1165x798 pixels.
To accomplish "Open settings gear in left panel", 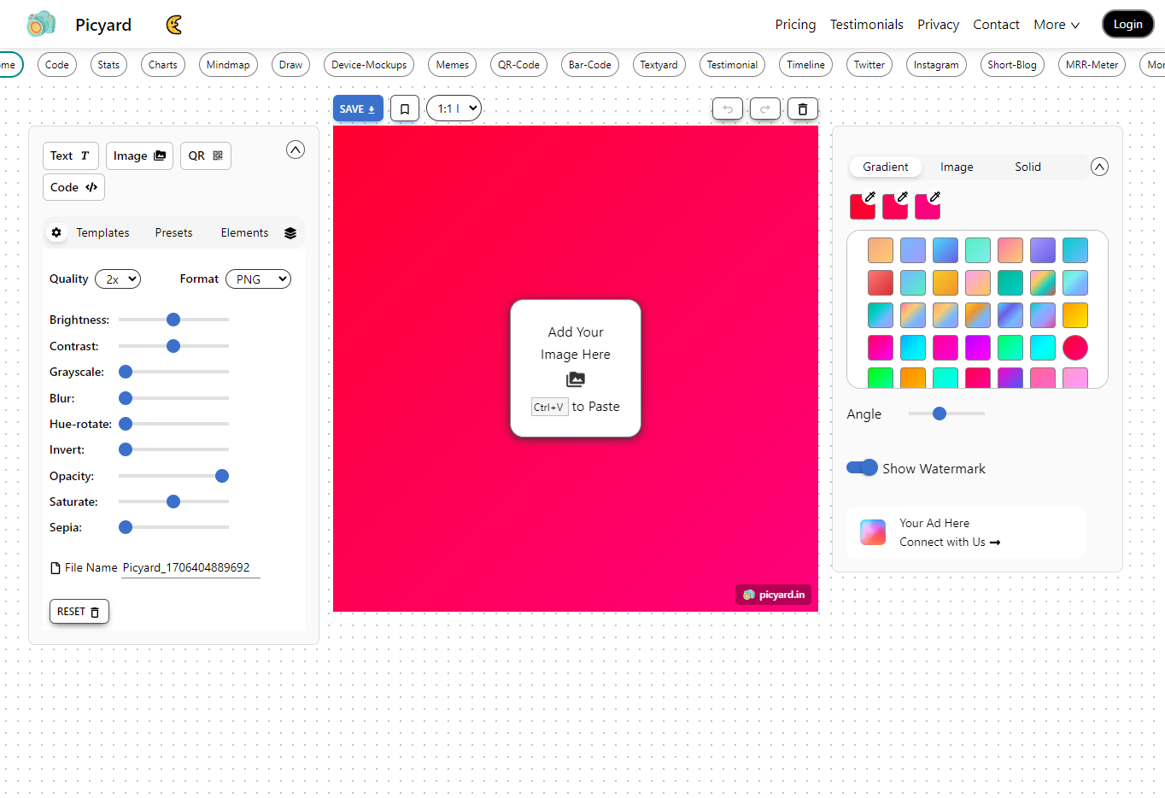I will coord(56,232).
